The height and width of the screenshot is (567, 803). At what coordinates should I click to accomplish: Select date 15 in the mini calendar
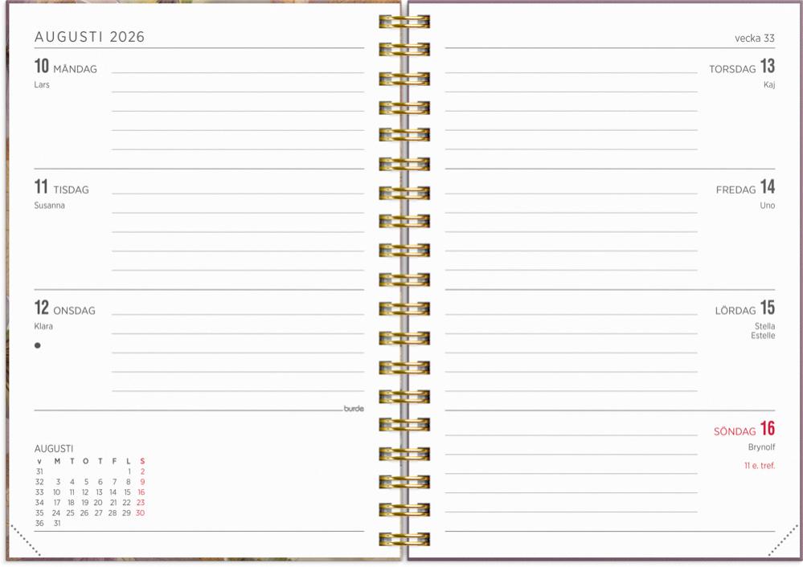pos(127,492)
